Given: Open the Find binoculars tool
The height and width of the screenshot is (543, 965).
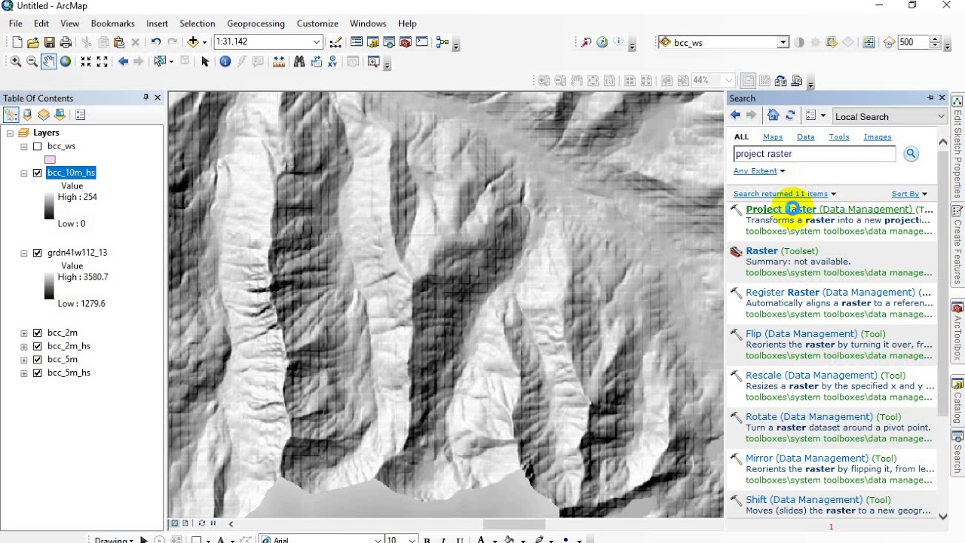Looking at the screenshot, I should (x=299, y=62).
